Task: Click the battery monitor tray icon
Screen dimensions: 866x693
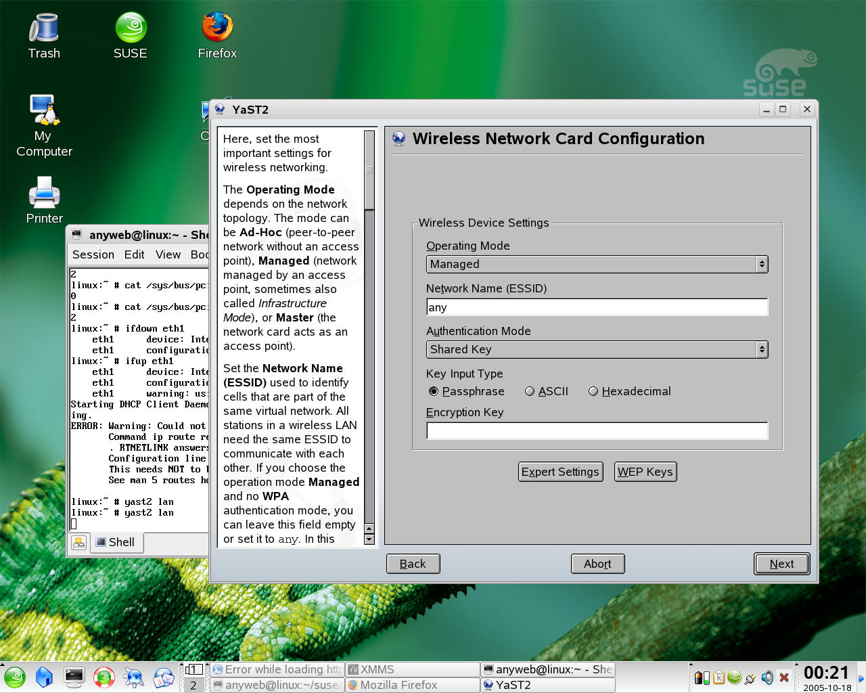Action: pyautogui.click(x=702, y=677)
